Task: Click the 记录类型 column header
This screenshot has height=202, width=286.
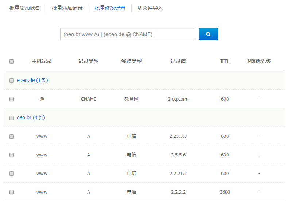Action: pyautogui.click(x=88, y=61)
